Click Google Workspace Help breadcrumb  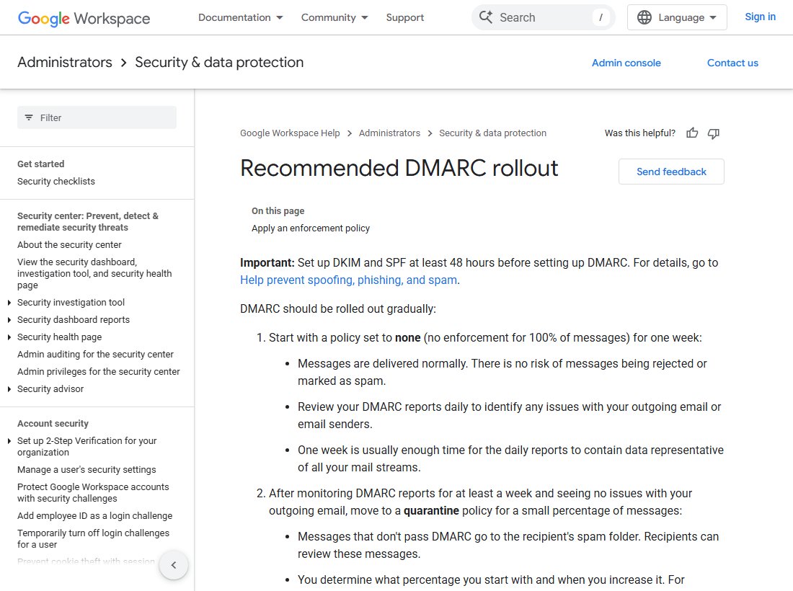click(290, 133)
